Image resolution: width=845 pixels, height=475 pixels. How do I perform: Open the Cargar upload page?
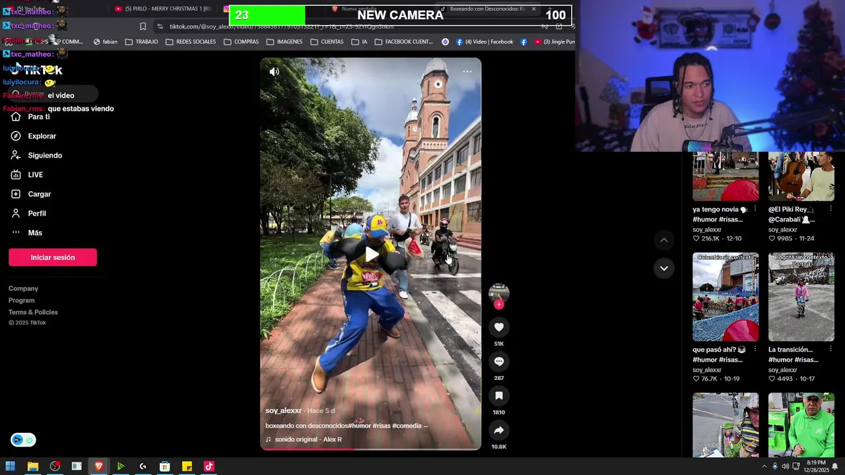(x=31, y=194)
